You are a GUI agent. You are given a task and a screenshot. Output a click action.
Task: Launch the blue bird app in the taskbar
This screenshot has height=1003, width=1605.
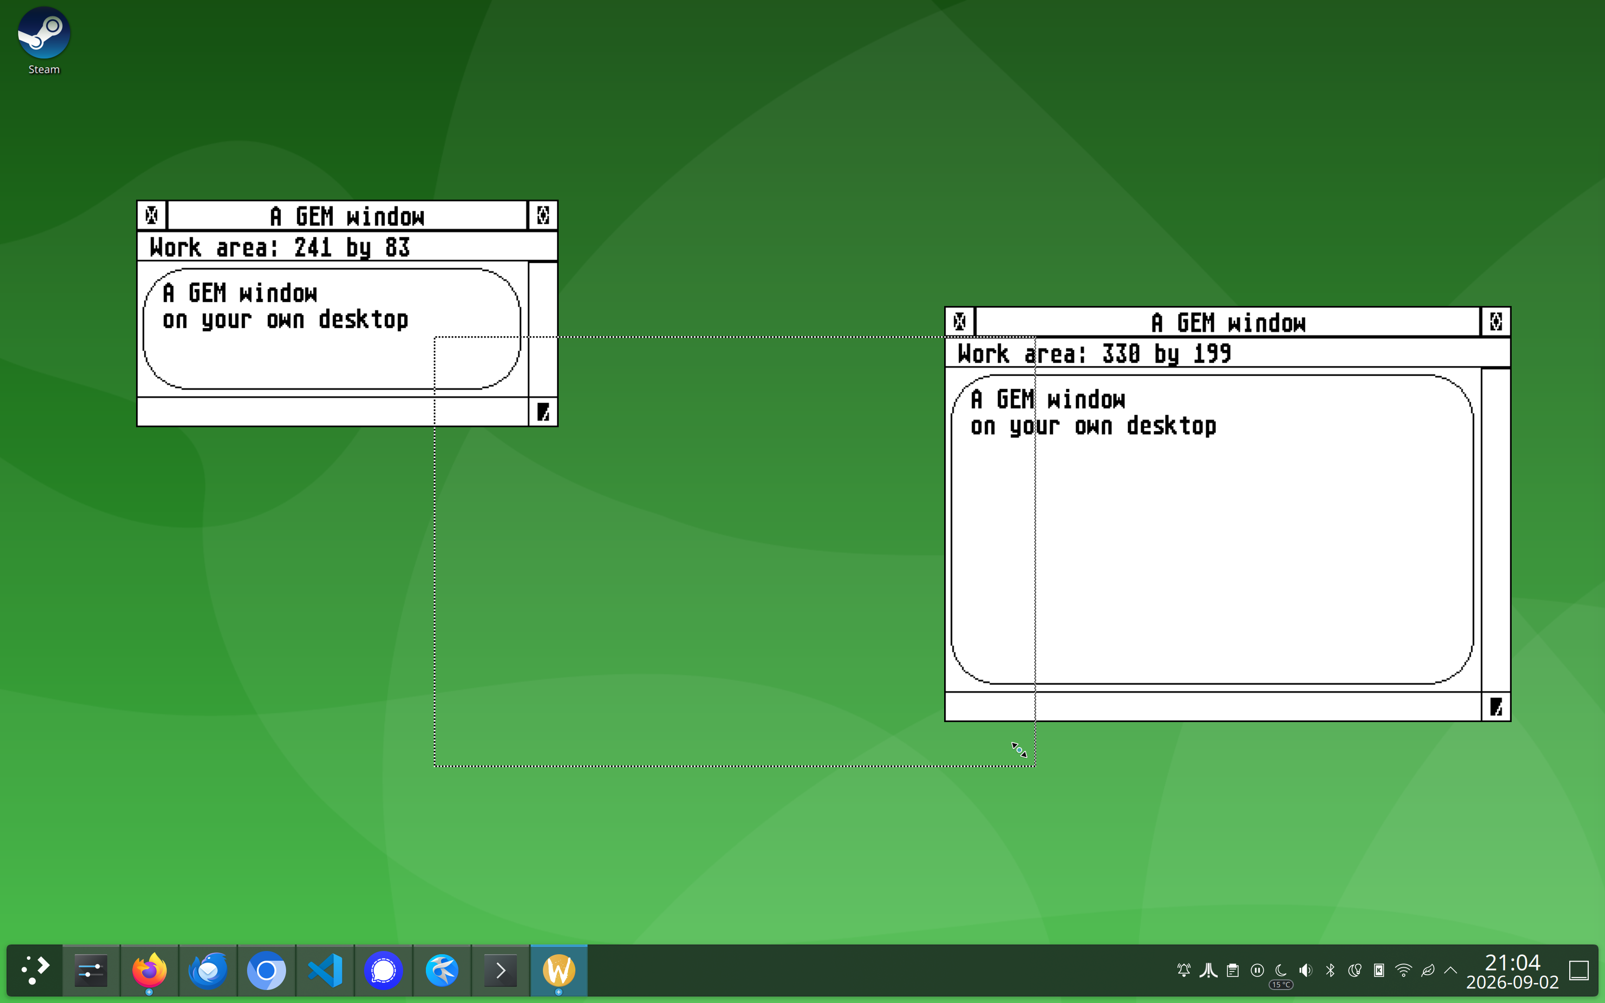click(x=442, y=970)
